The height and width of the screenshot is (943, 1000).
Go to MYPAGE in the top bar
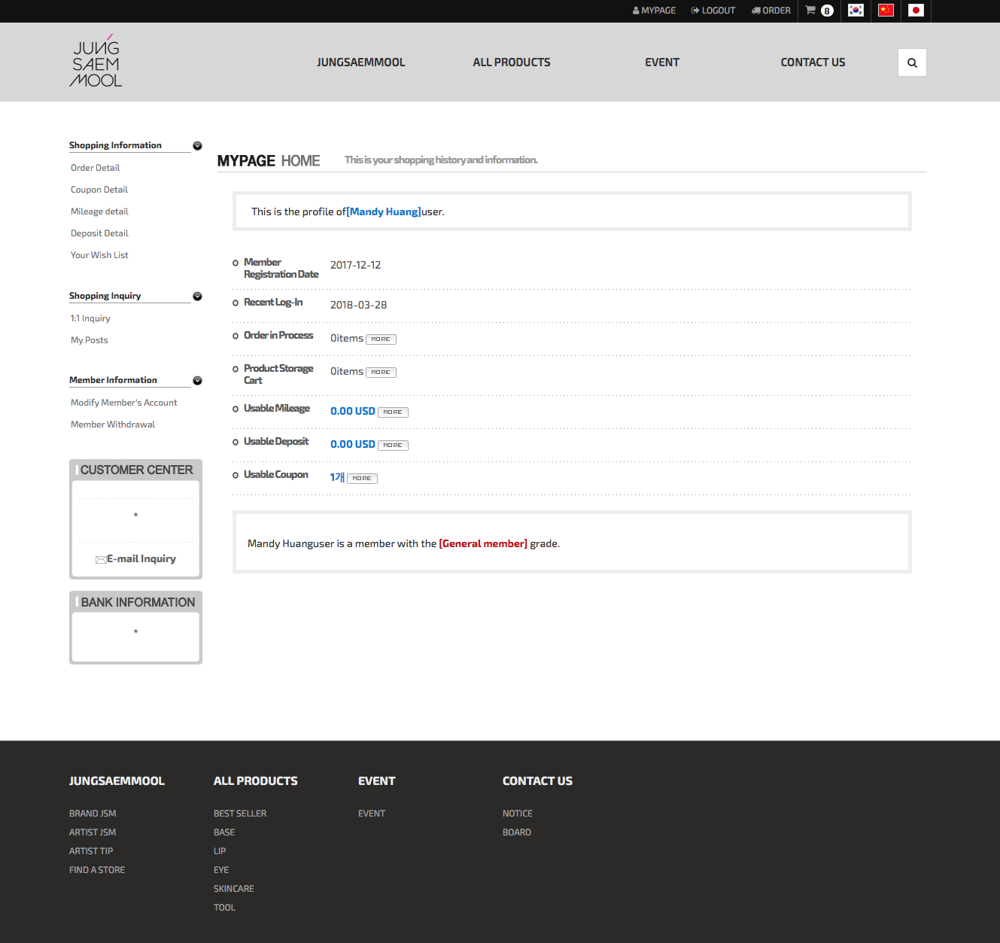click(654, 11)
